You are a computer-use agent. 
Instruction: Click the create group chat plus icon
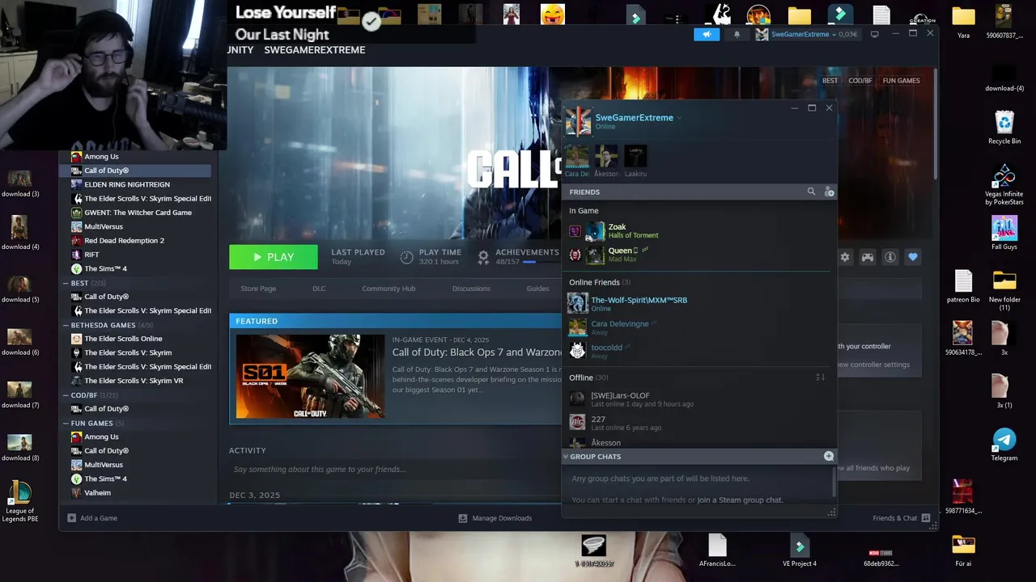pos(829,456)
